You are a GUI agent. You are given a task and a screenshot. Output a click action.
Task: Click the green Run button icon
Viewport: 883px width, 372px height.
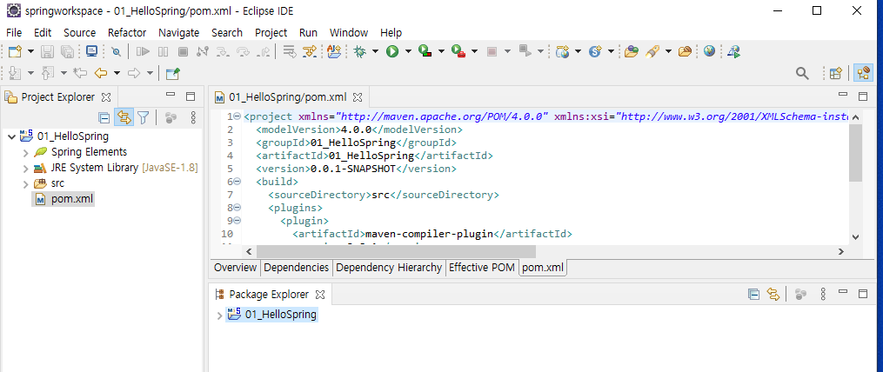392,52
